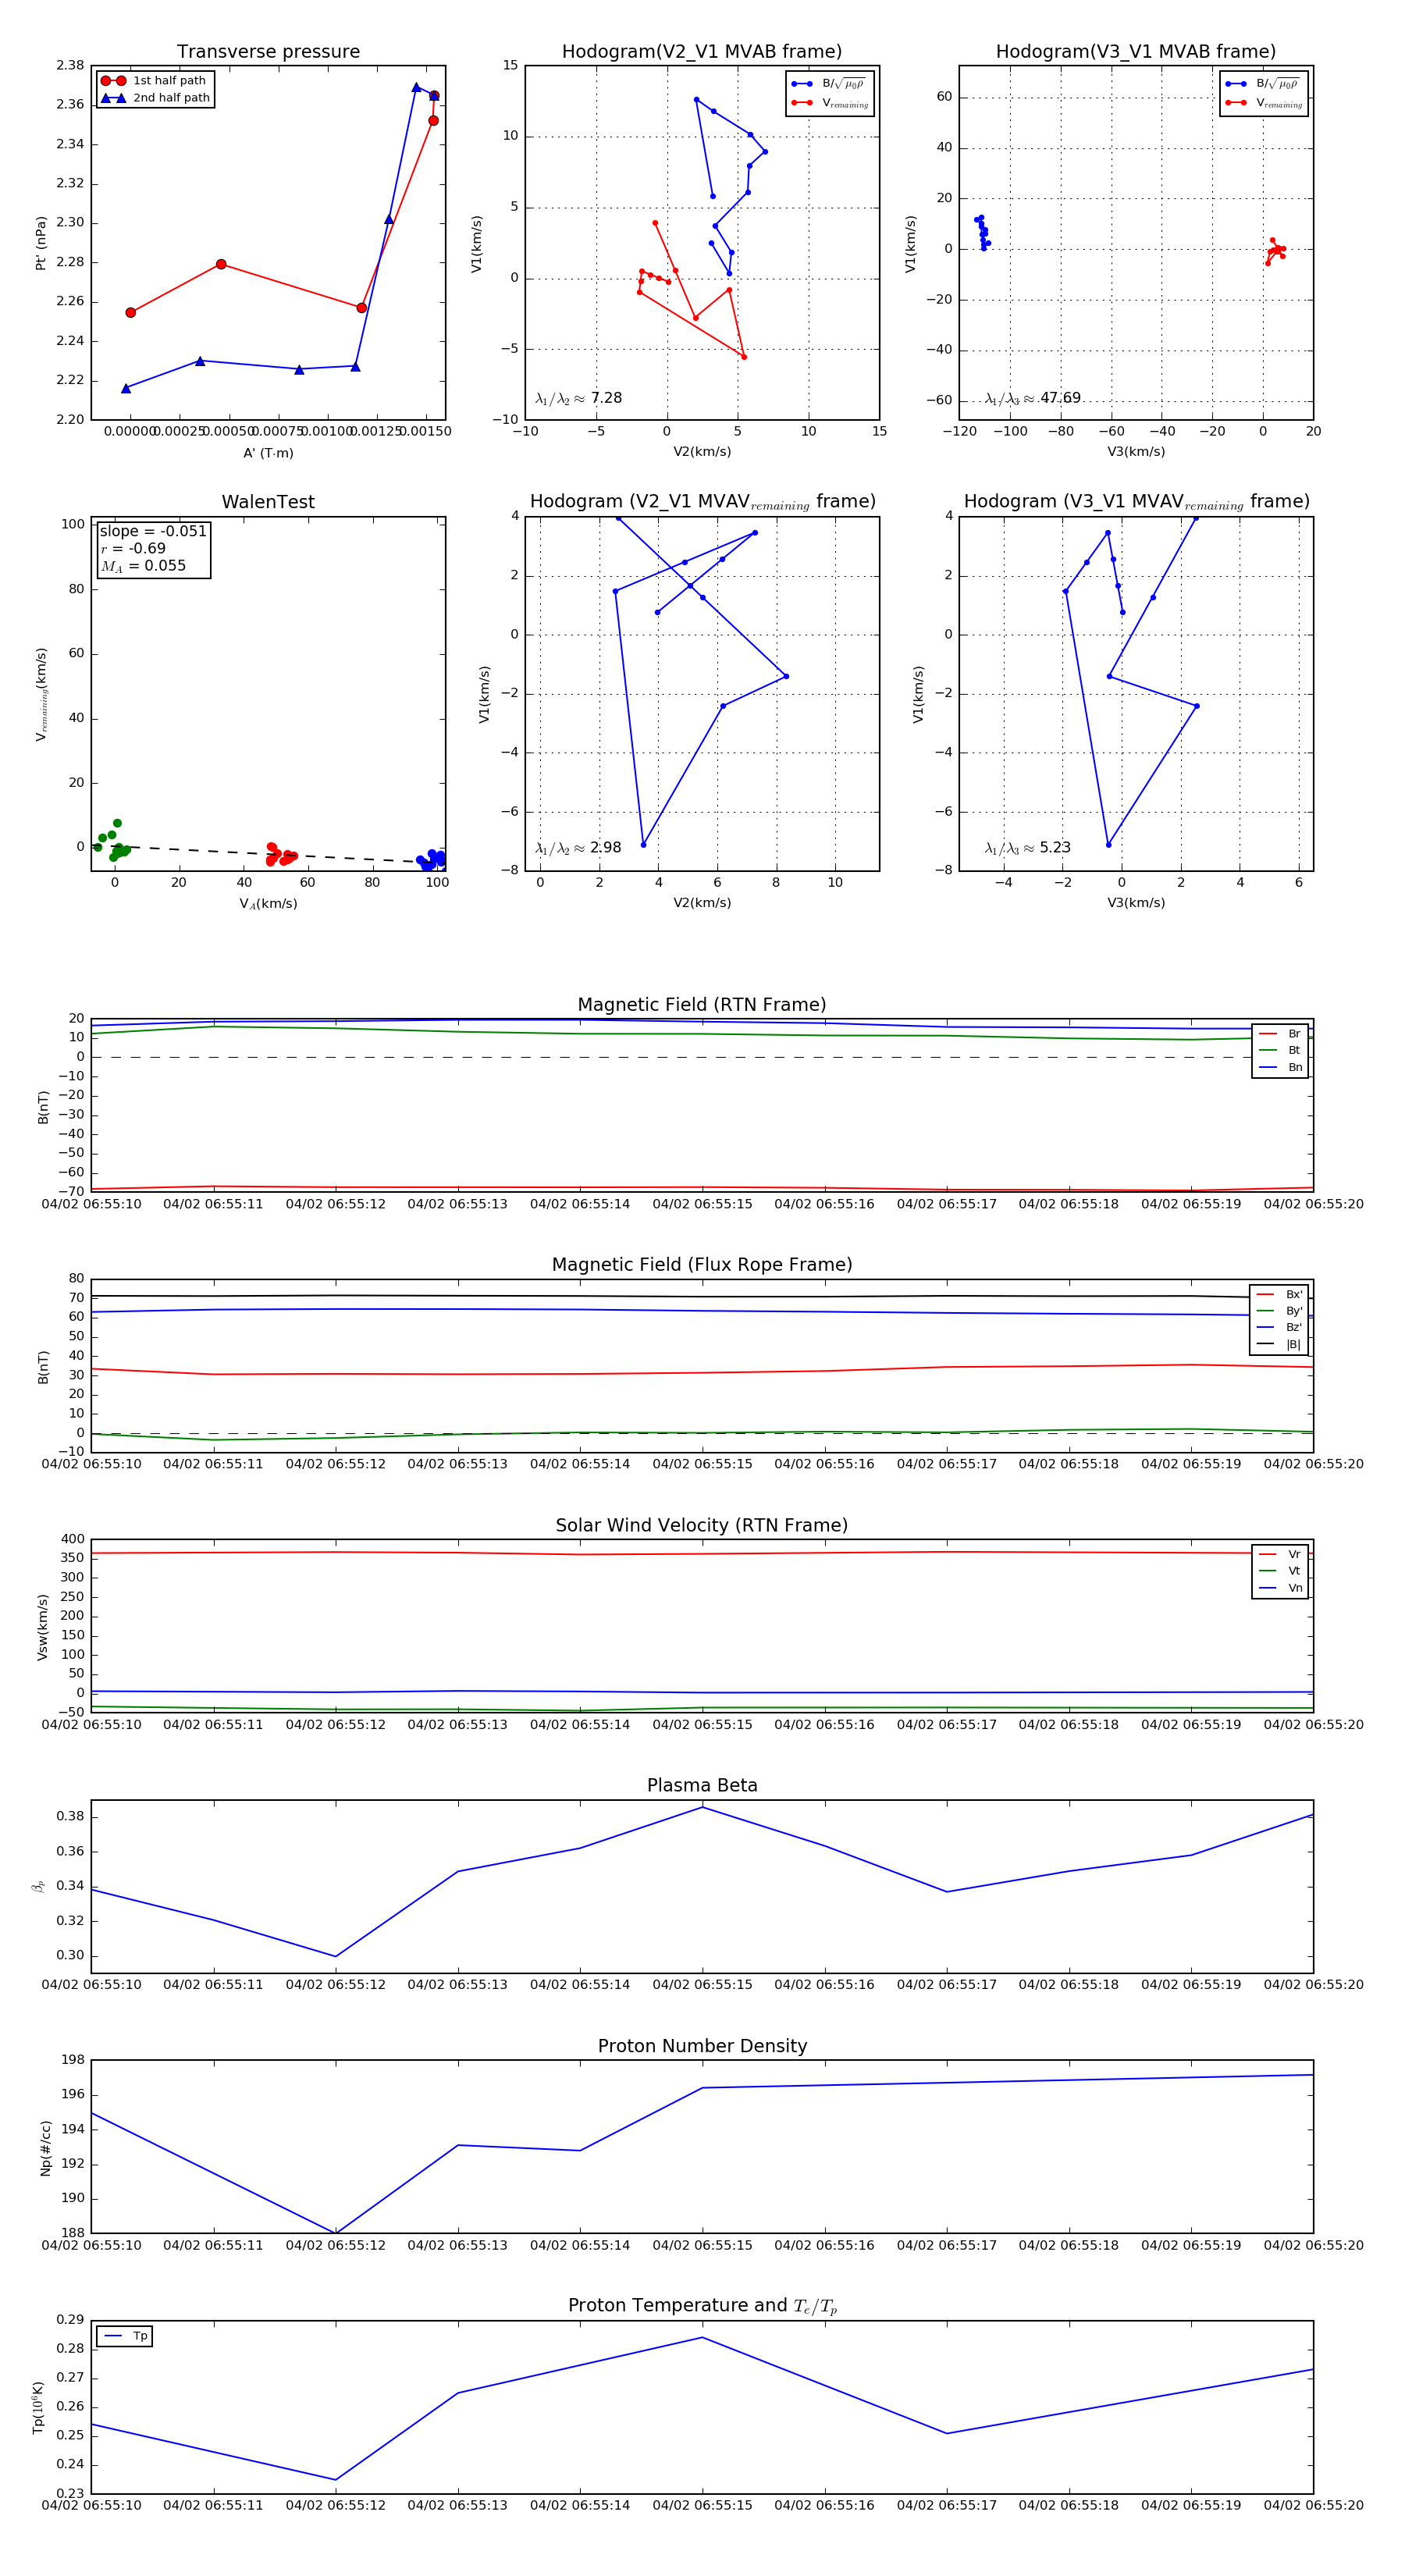This screenshot has width=1405, height=2576.
Task: Click the 'Solar Wind Velocity (RTN Frame)' title
Action: pyautogui.click(x=702, y=1525)
